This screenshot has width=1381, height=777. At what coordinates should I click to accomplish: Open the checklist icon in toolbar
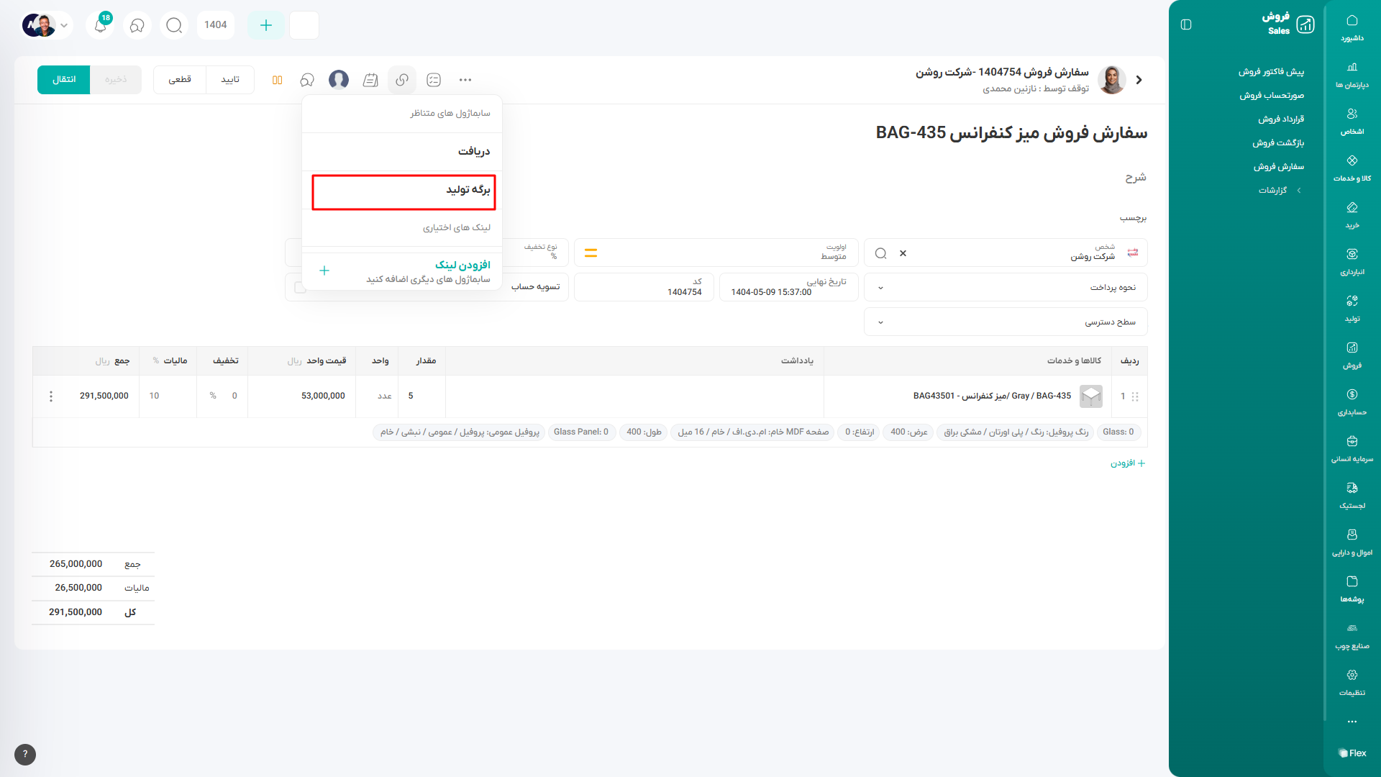(x=434, y=80)
